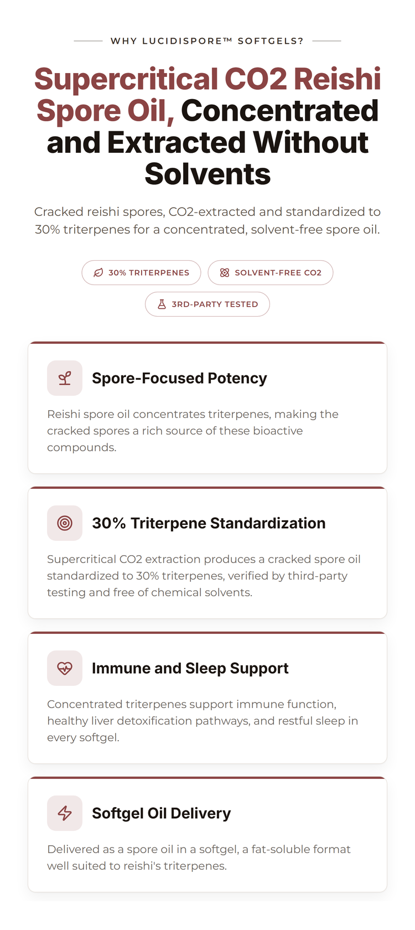Click the Softgel Oil Delivery description paragraph
Image resolution: width=415 pixels, height=930 pixels.
[199, 857]
